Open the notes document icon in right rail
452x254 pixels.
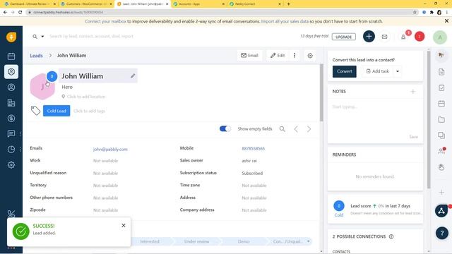coord(441,72)
